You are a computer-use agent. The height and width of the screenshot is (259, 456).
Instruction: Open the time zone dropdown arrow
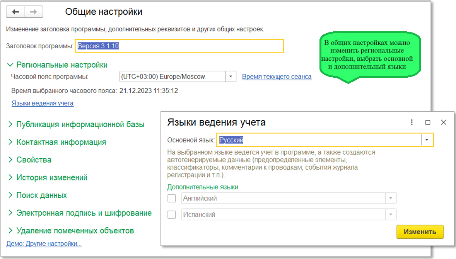231,77
